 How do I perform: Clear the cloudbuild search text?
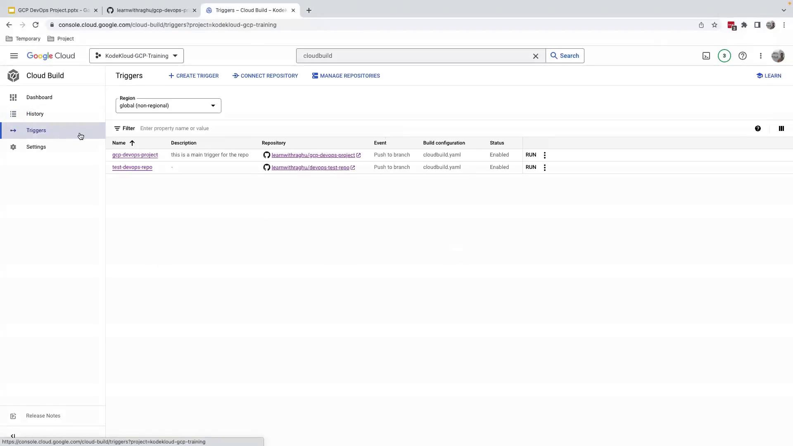pyautogui.click(x=536, y=56)
